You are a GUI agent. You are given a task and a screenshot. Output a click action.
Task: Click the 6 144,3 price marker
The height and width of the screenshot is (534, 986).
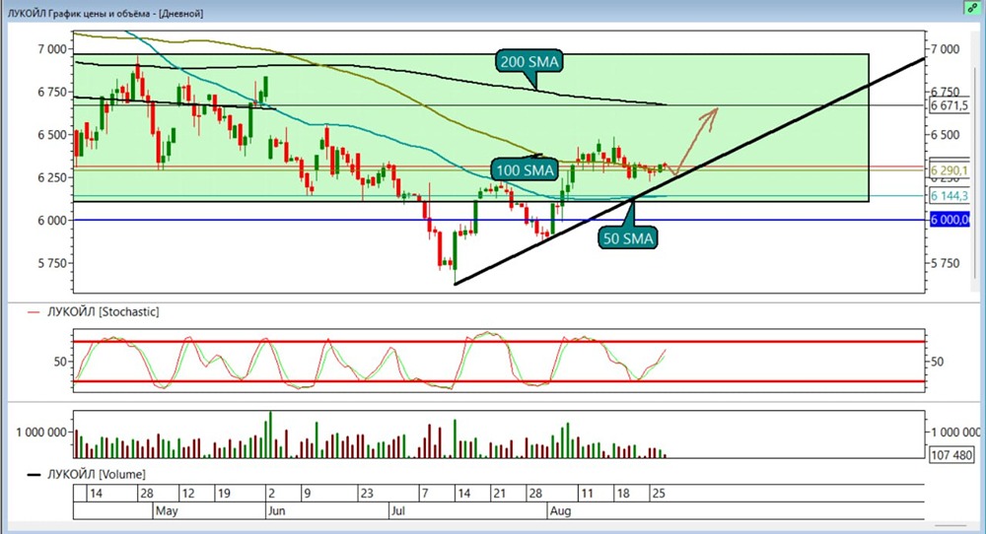pos(950,196)
